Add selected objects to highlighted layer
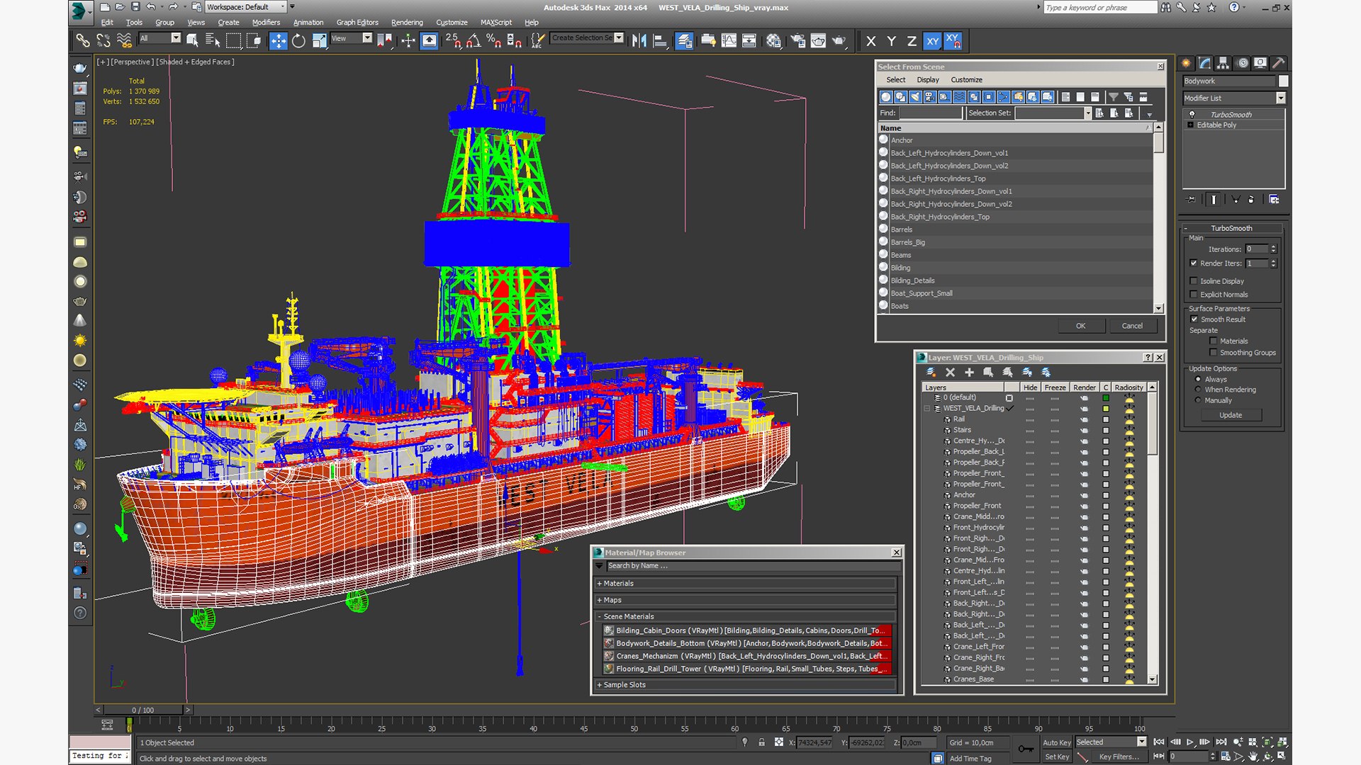The height and width of the screenshot is (765, 1361). pos(969,372)
